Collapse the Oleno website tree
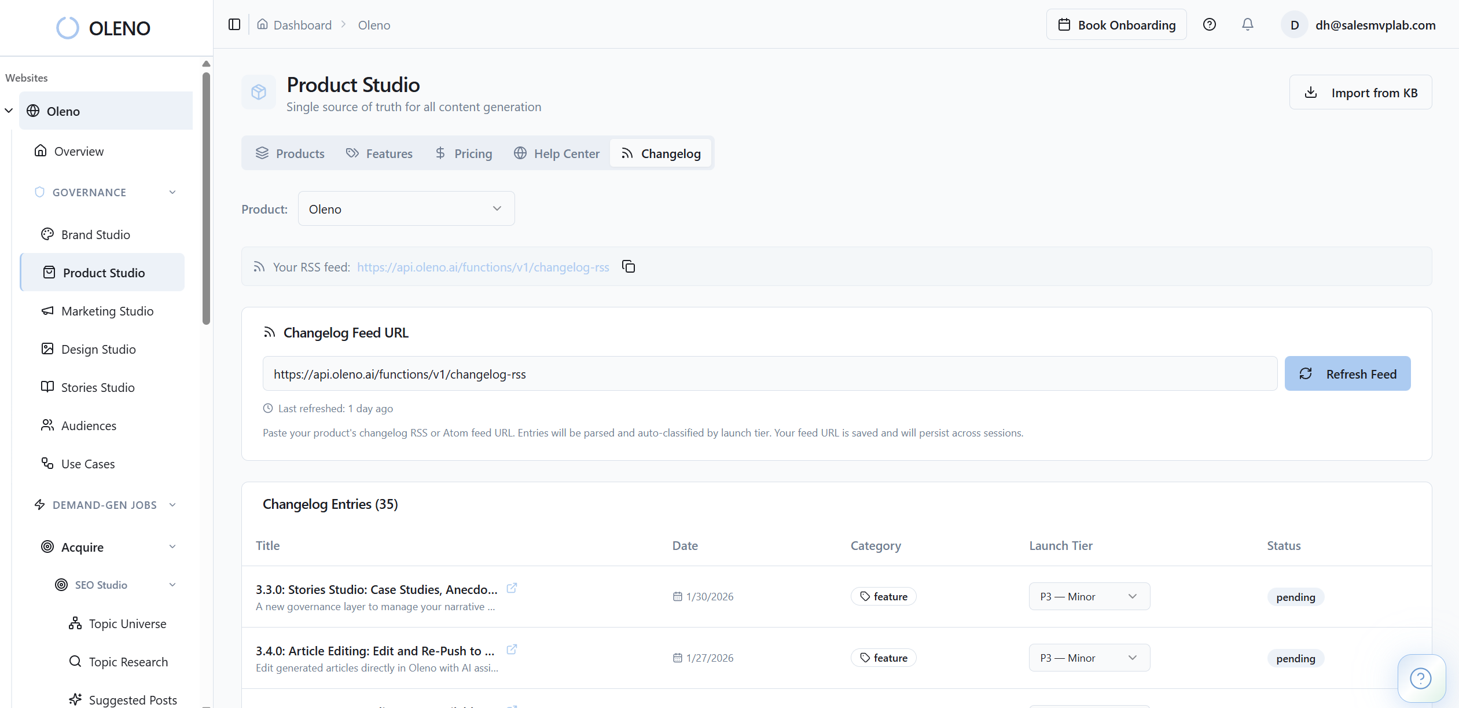1459x708 pixels. coord(9,111)
